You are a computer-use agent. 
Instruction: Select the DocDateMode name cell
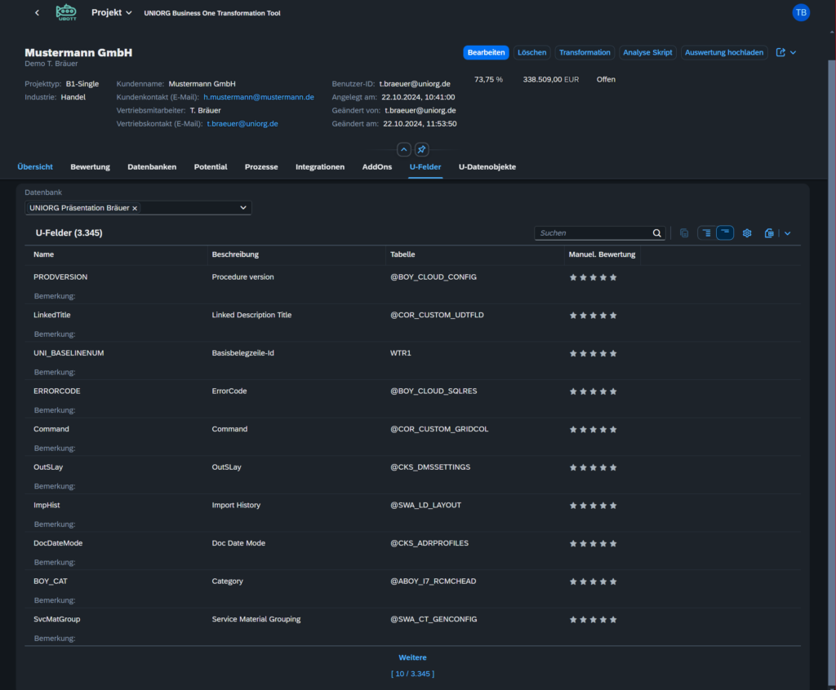coord(58,543)
